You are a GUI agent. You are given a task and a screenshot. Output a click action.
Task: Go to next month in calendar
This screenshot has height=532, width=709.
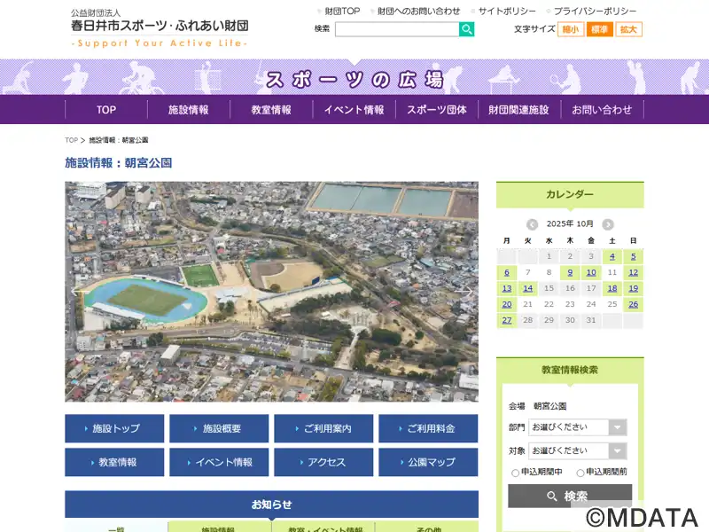(x=608, y=224)
